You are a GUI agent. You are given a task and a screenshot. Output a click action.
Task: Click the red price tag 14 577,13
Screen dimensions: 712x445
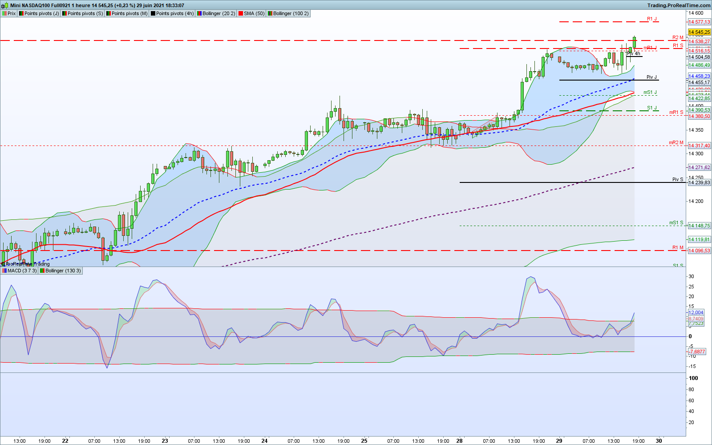coord(700,22)
